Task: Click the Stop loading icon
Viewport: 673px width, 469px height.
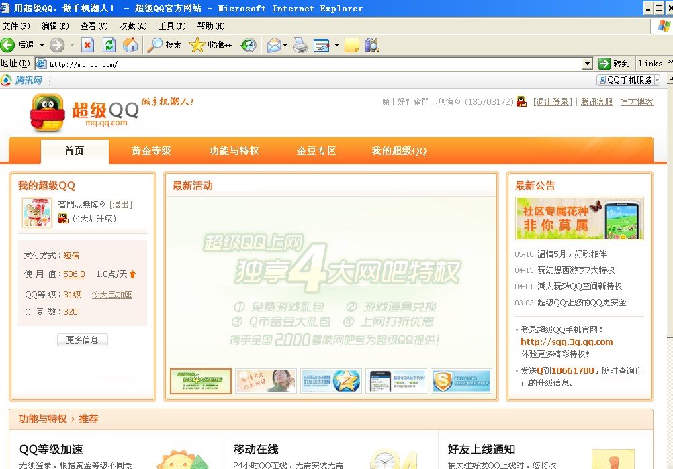Action: click(x=88, y=45)
